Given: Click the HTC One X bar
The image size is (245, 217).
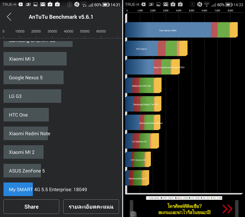Looking at the screenshot, I should point(156,48).
